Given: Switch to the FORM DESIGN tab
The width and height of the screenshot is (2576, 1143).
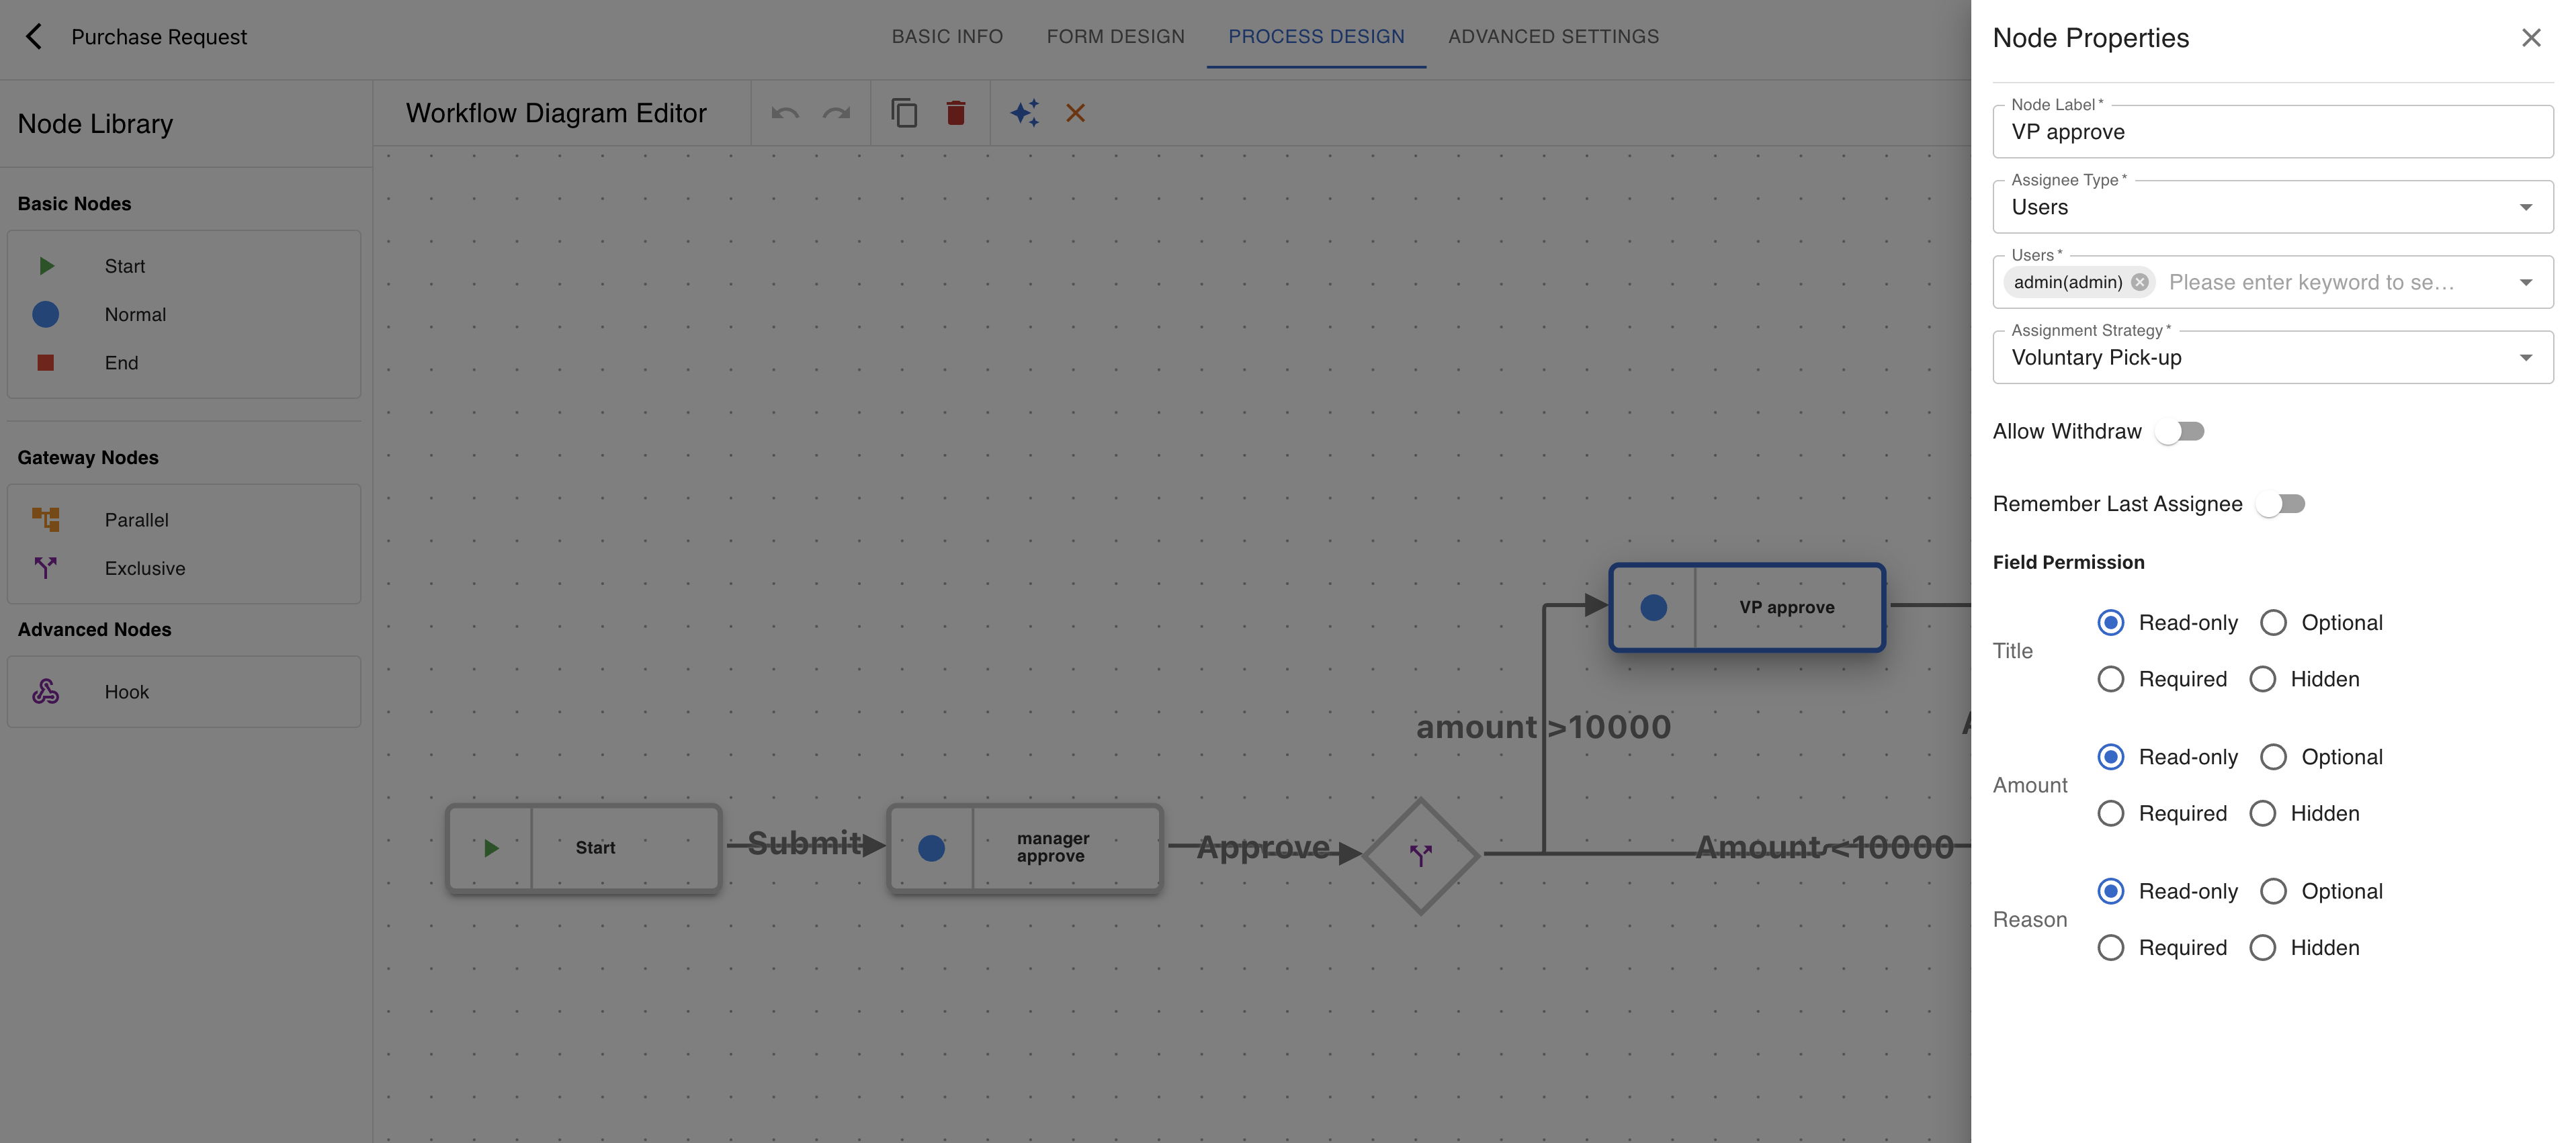Looking at the screenshot, I should 1115,37.
